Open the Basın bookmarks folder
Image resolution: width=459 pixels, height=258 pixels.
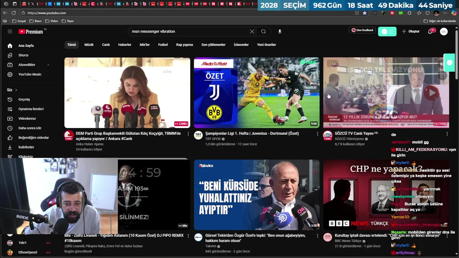click(x=36, y=21)
